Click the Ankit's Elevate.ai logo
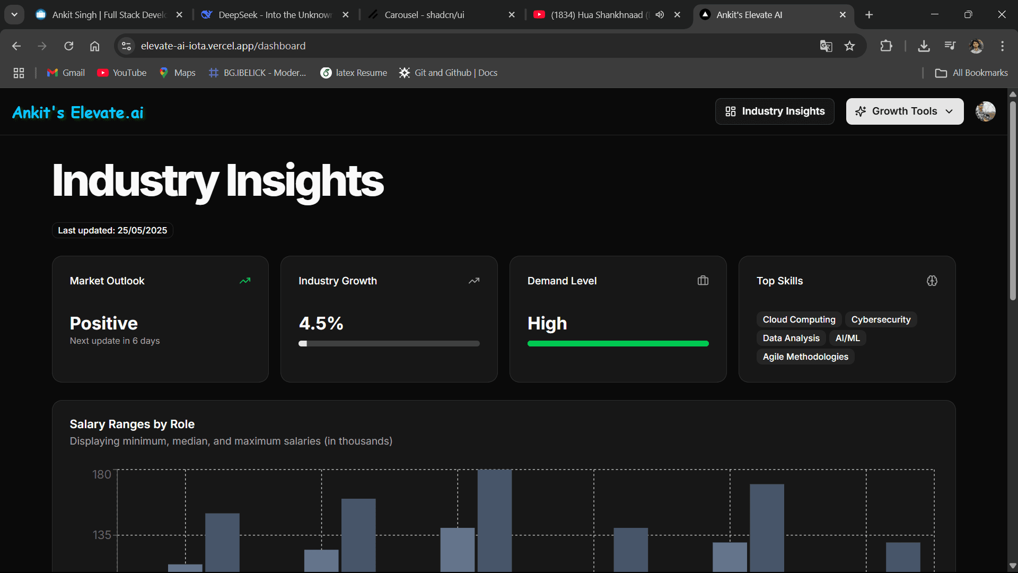The height and width of the screenshot is (573, 1018). 78,112
